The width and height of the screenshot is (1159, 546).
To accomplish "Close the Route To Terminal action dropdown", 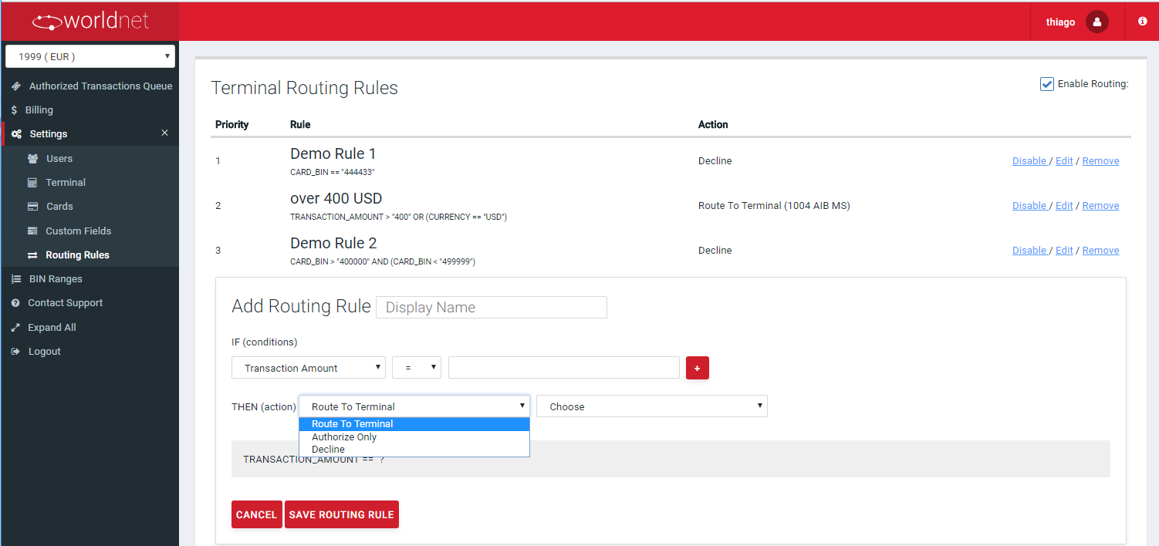I will click(414, 406).
